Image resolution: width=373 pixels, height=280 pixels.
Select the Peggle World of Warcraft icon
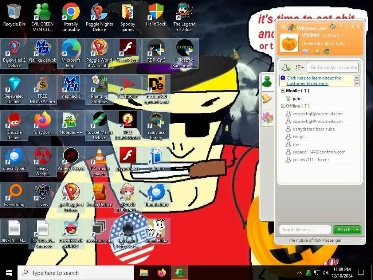[99, 54]
